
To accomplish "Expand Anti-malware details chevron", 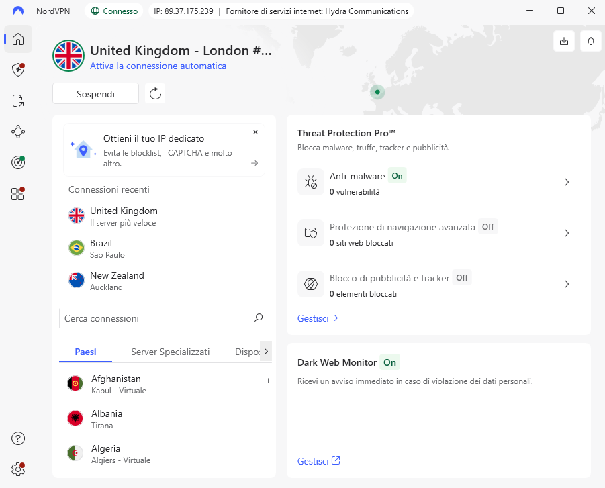I will (x=567, y=182).
